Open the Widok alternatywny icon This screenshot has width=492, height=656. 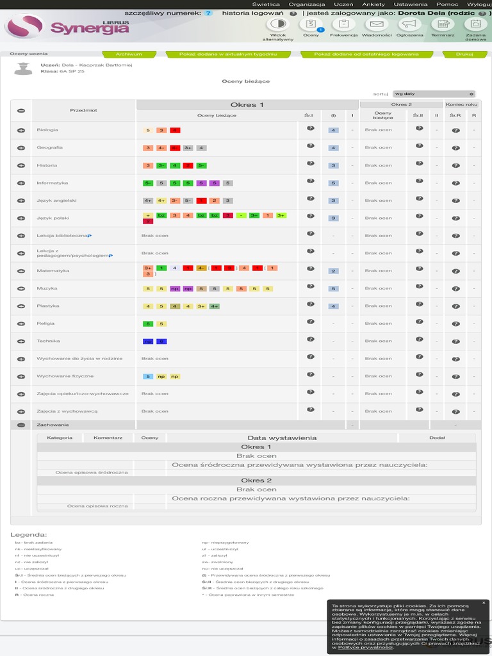(x=278, y=24)
